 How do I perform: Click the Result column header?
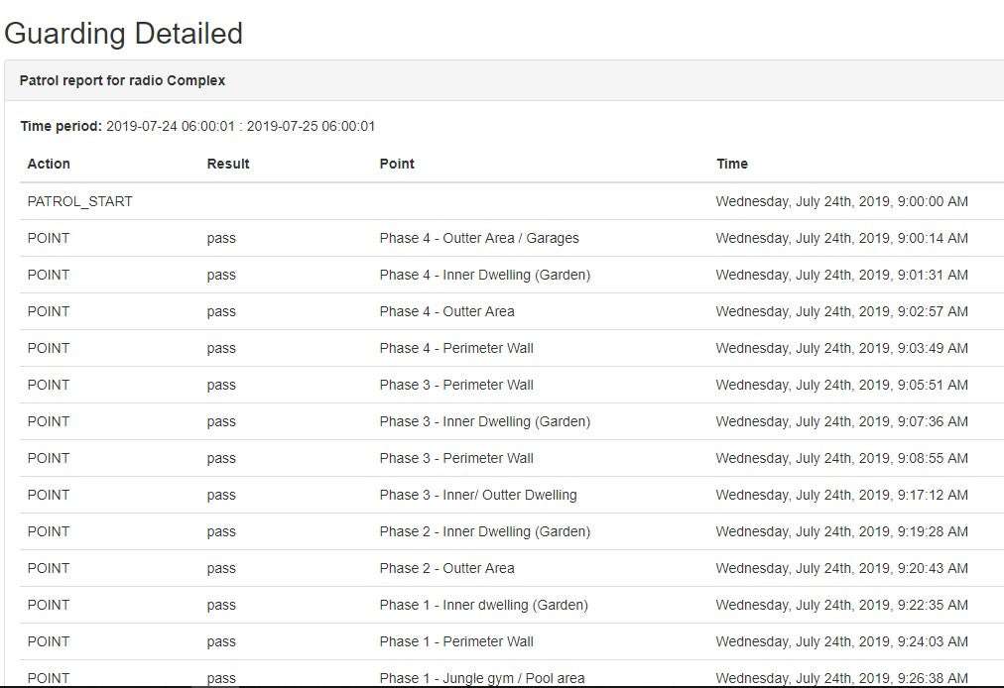pyautogui.click(x=227, y=164)
